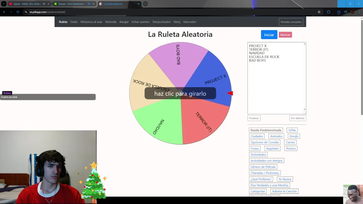
Task: Select the Adivina la Canción preset
Action: pos(284,191)
